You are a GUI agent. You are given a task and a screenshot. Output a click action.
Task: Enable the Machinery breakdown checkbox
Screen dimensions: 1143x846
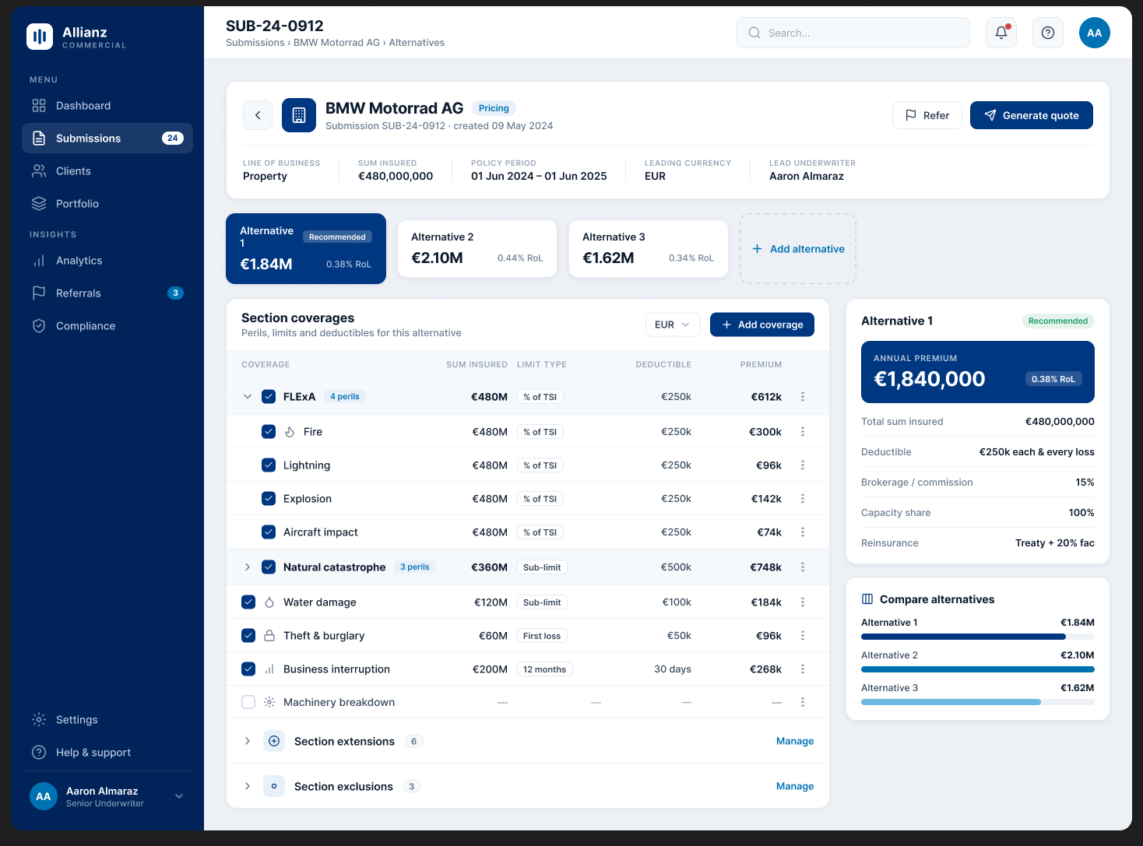point(248,702)
